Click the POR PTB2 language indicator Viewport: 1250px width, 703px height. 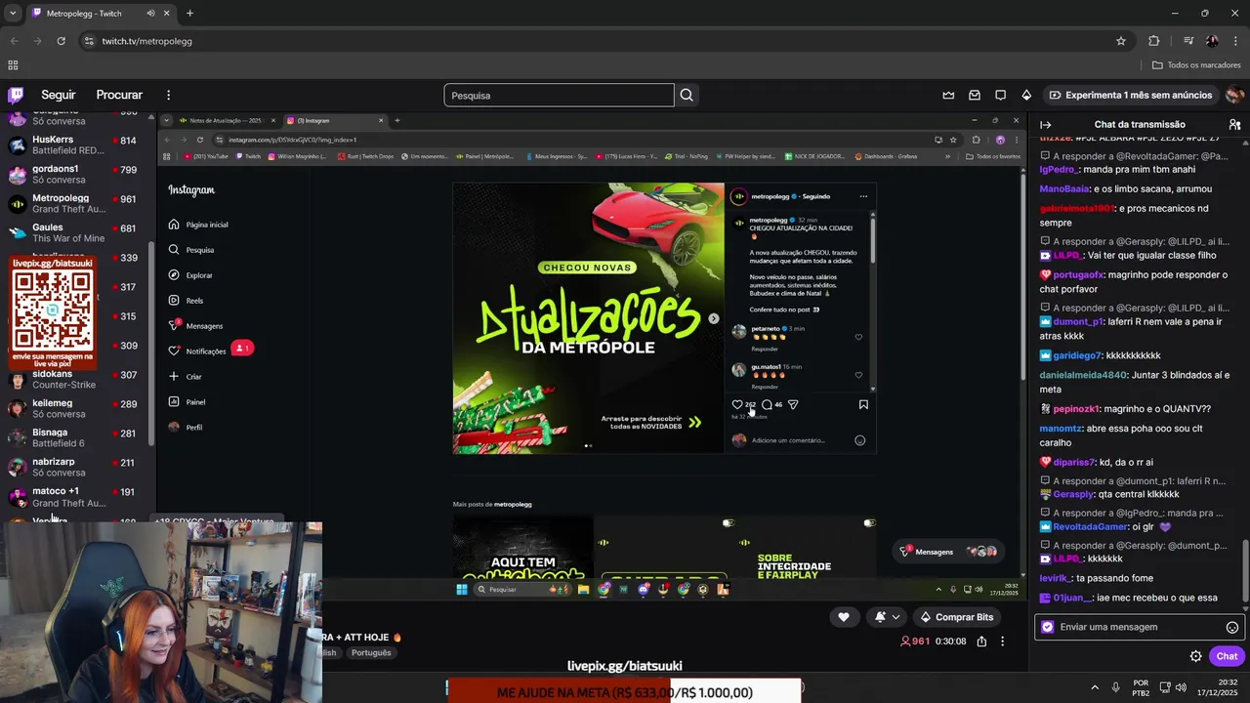tap(1141, 687)
